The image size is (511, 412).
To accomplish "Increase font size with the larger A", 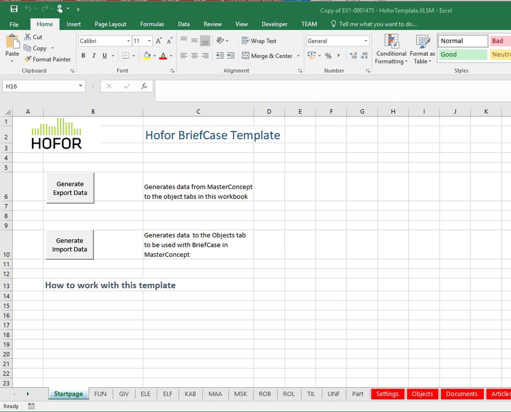I will pyautogui.click(x=159, y=41).
